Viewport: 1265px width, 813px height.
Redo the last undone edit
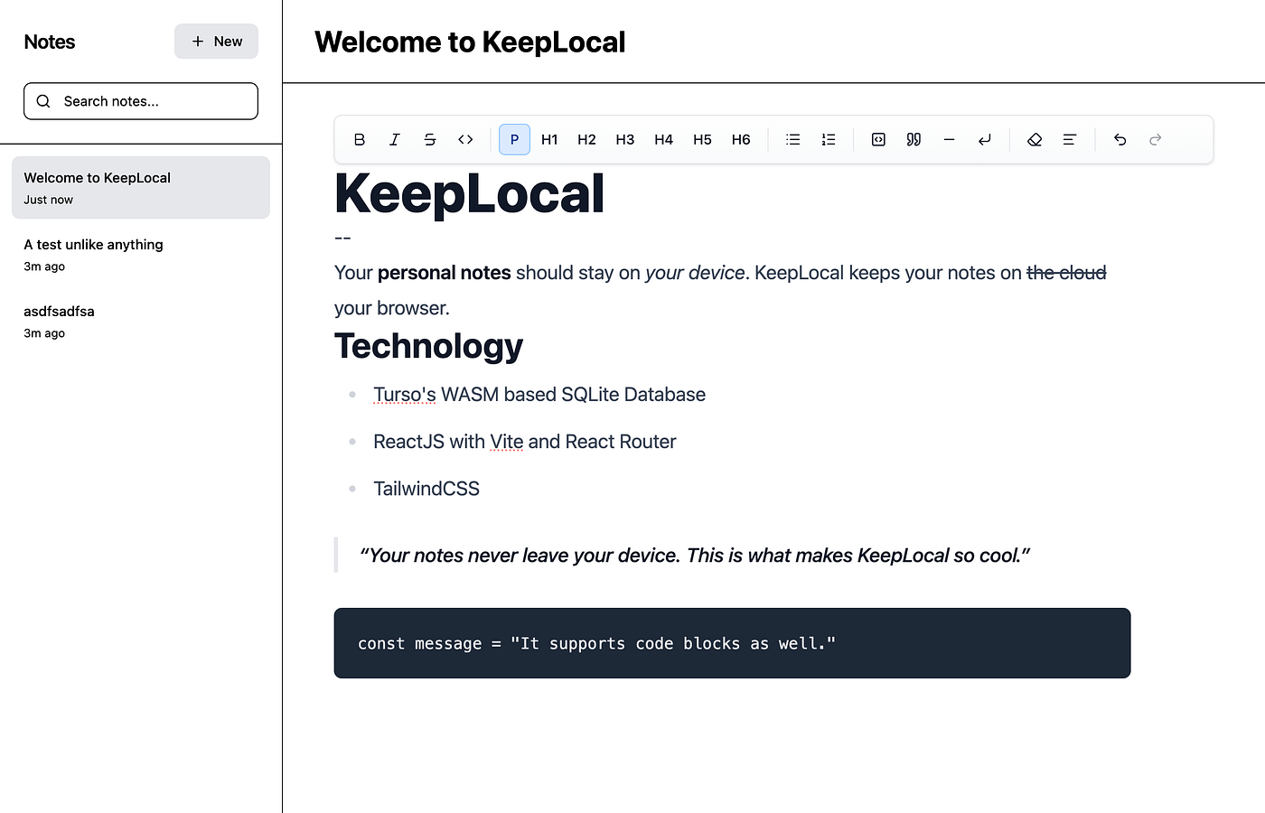1155,139
